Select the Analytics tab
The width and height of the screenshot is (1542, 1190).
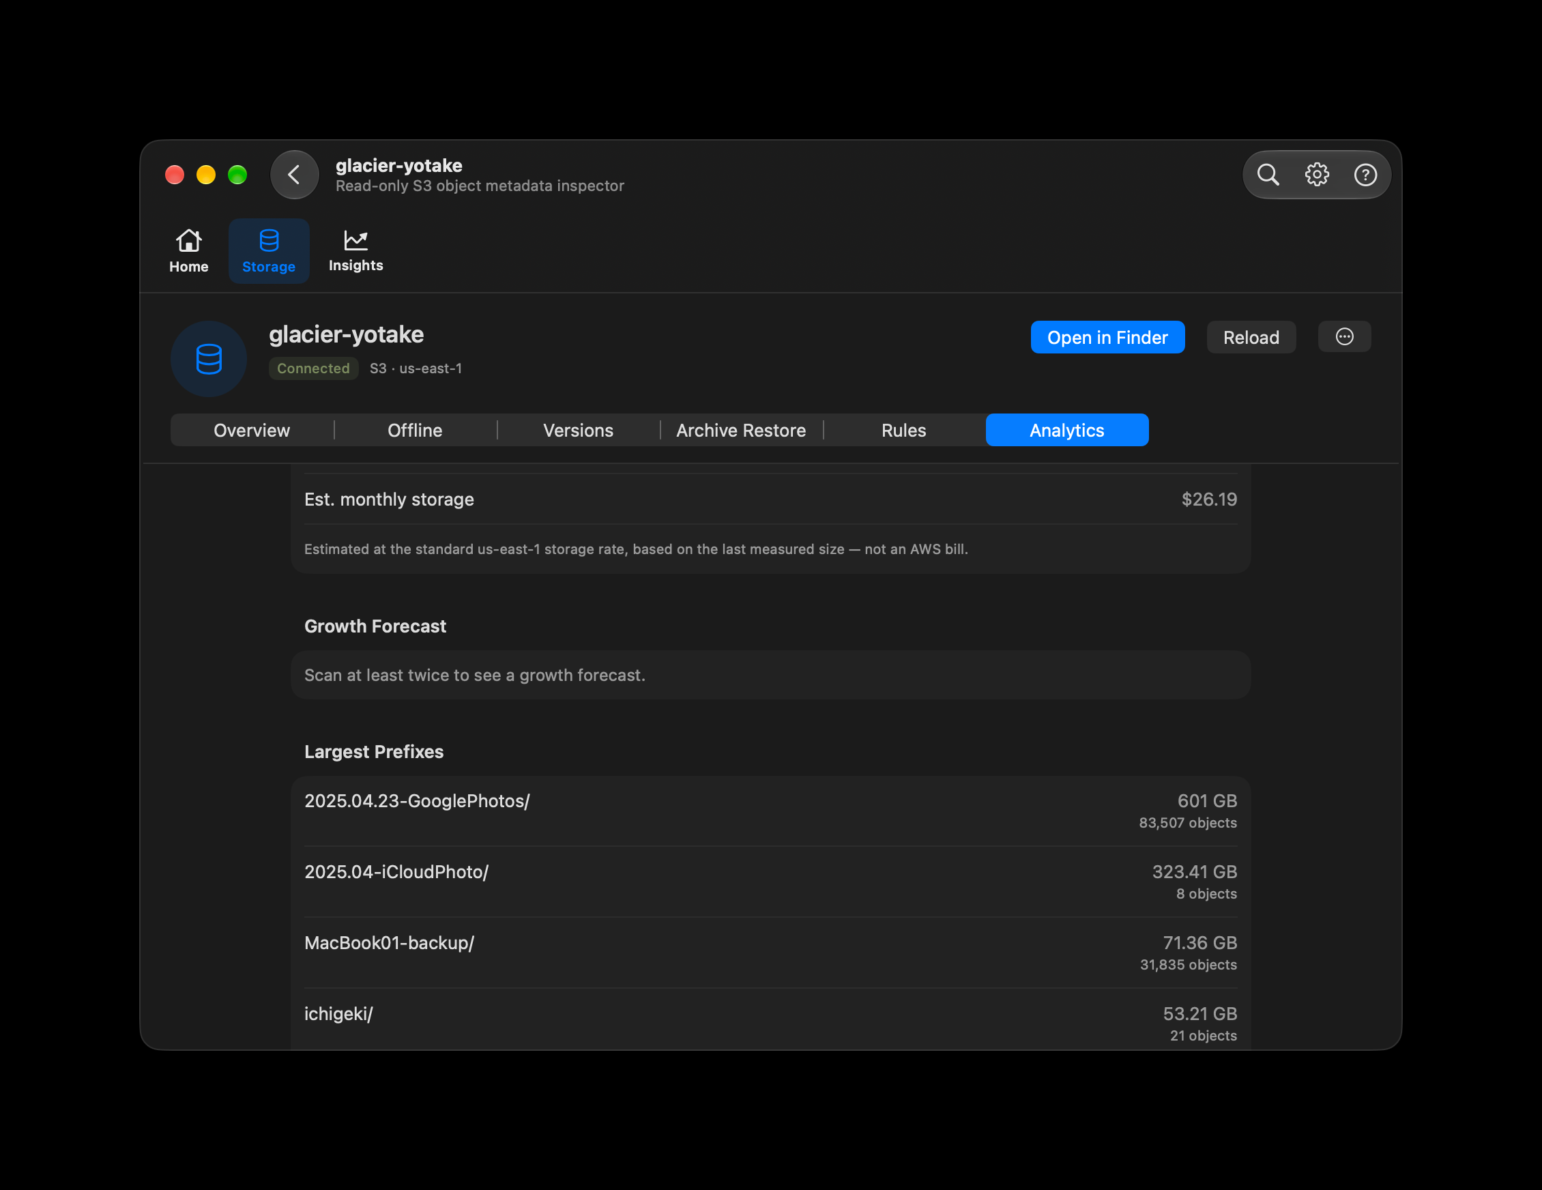[1067, 430]
